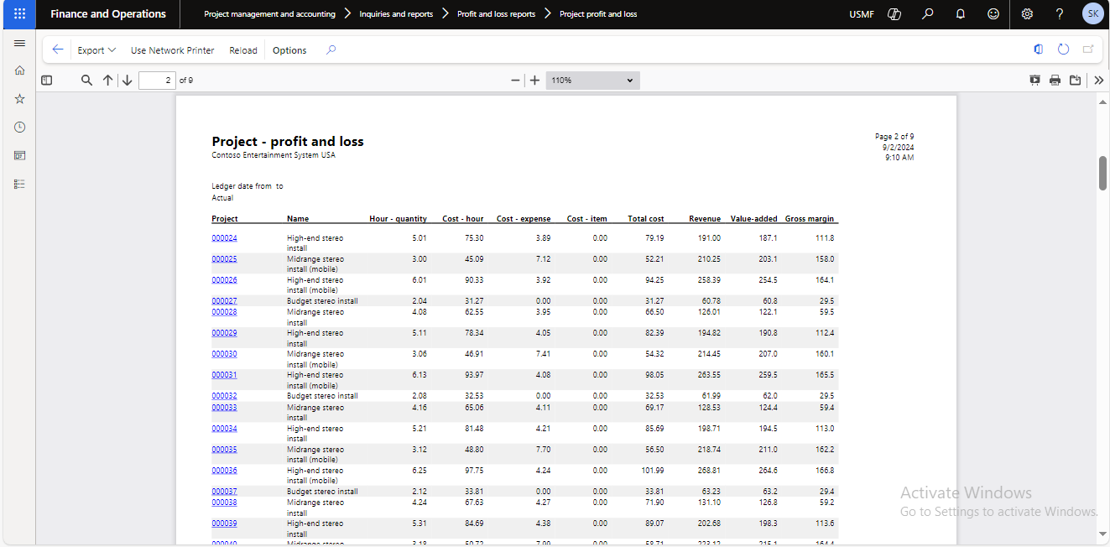Click the Copilot icon in header

pos(894,14)
